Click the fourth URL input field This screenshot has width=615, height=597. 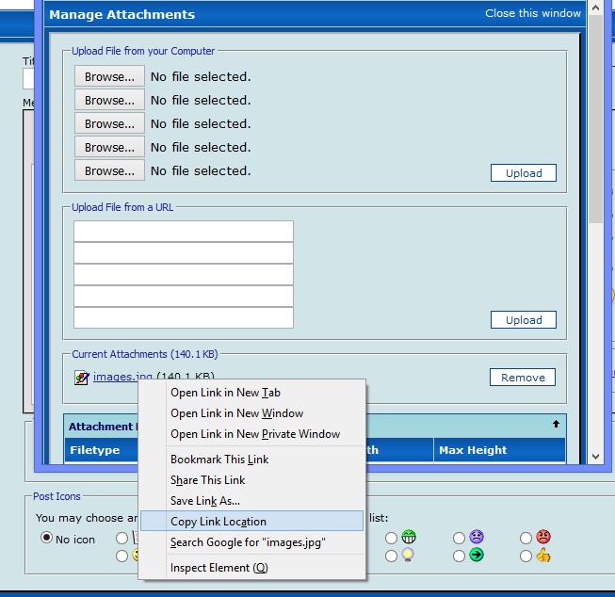pyautogui.click(x=183, y=297)
